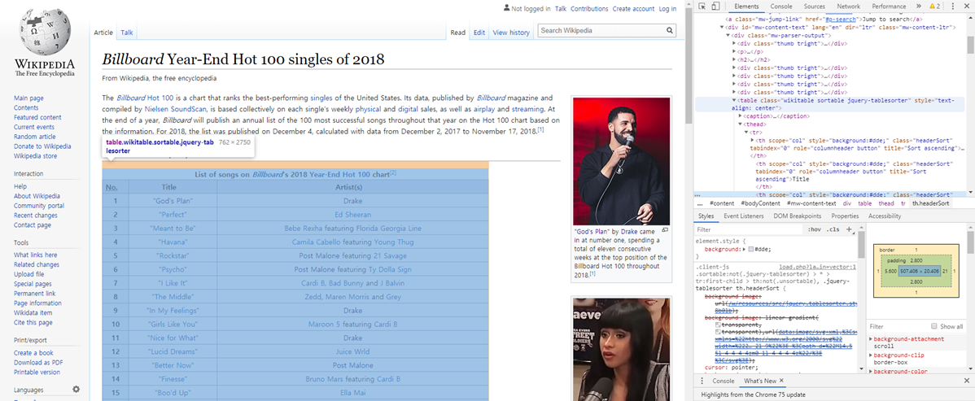Open the Languages settings gear icon
The width and height of the screenshot is (975, 401).
click(76, 389)
